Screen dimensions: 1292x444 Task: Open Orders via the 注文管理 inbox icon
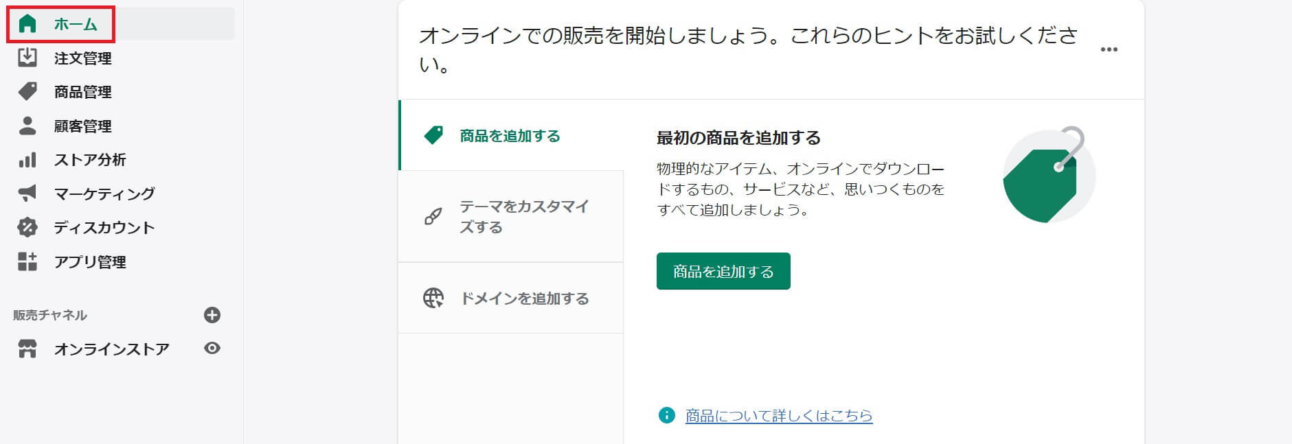[x=27, y=58]
